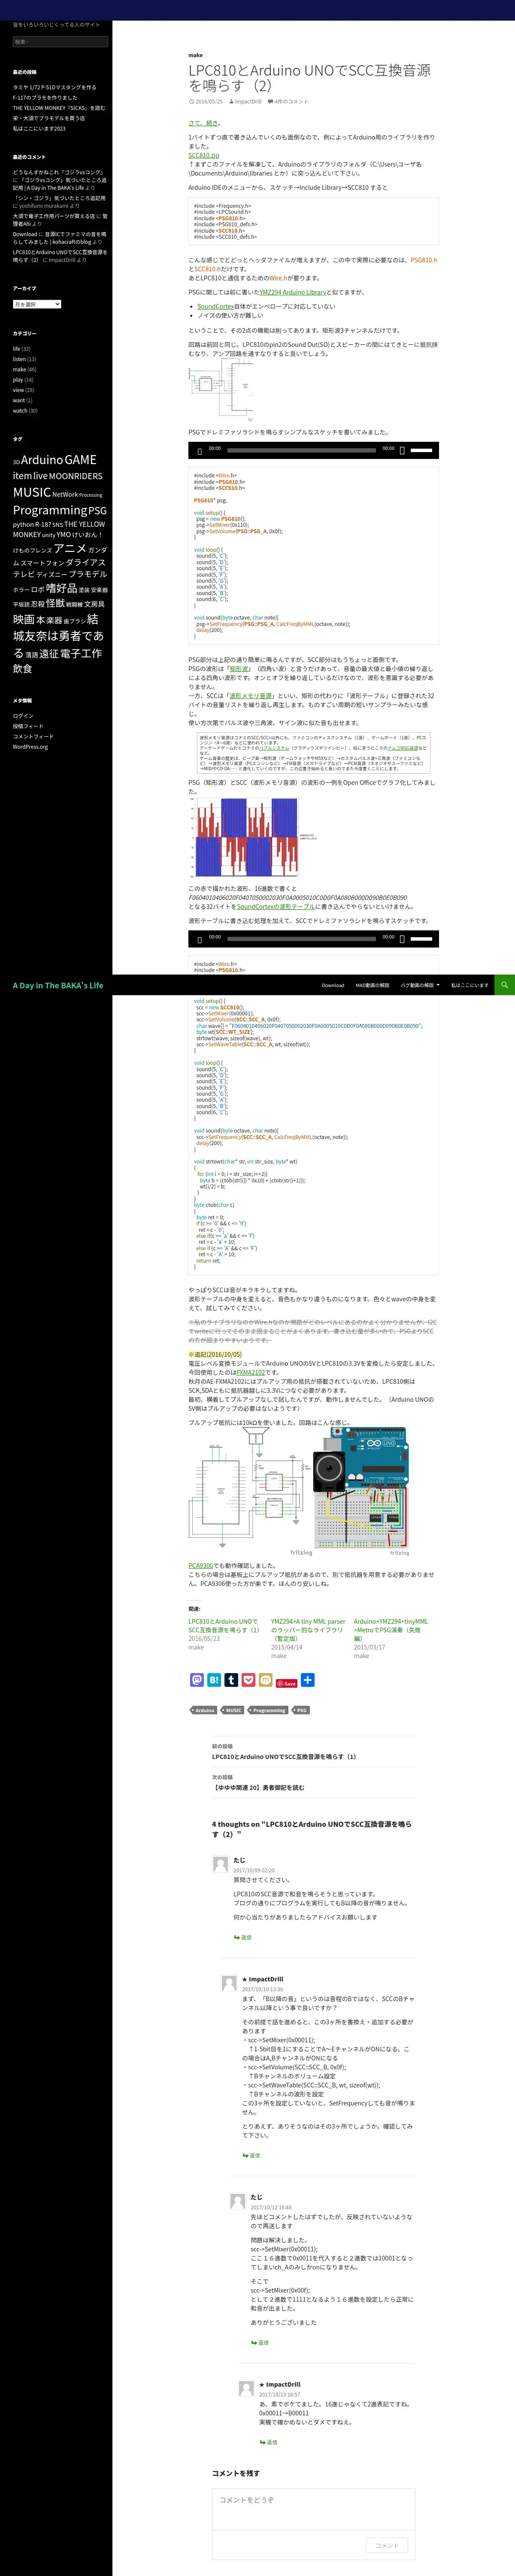
Task: Click the Pinterest Save button
Action: pyautogui.click(x=287, y=1683)
